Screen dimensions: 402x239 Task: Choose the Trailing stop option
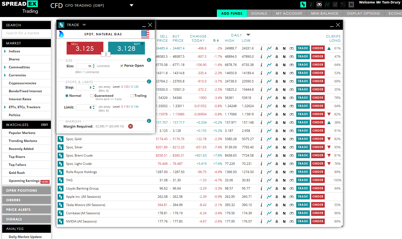132,95
